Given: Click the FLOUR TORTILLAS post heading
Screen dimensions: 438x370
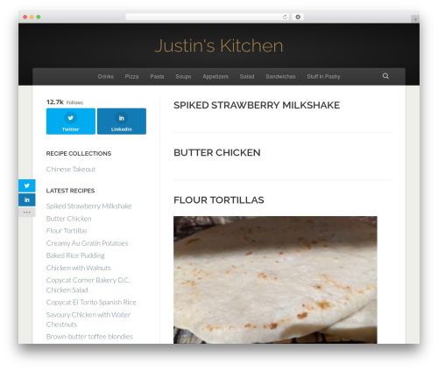Looking at the screenshot, I should coord(219,200).
